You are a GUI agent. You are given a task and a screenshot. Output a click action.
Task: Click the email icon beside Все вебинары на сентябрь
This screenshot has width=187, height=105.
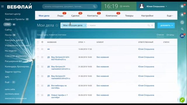point(49,86)
